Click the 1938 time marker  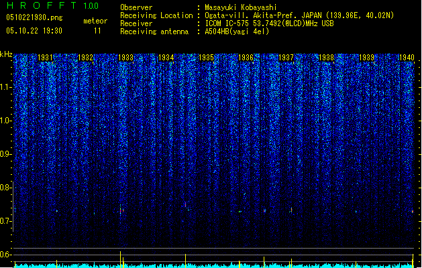pos(327,58)
